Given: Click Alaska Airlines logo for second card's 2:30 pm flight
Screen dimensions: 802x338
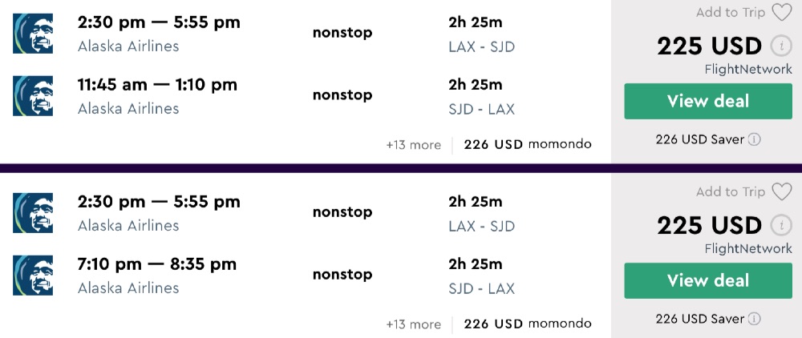Looking at the screenshot, I should (33, 213).
